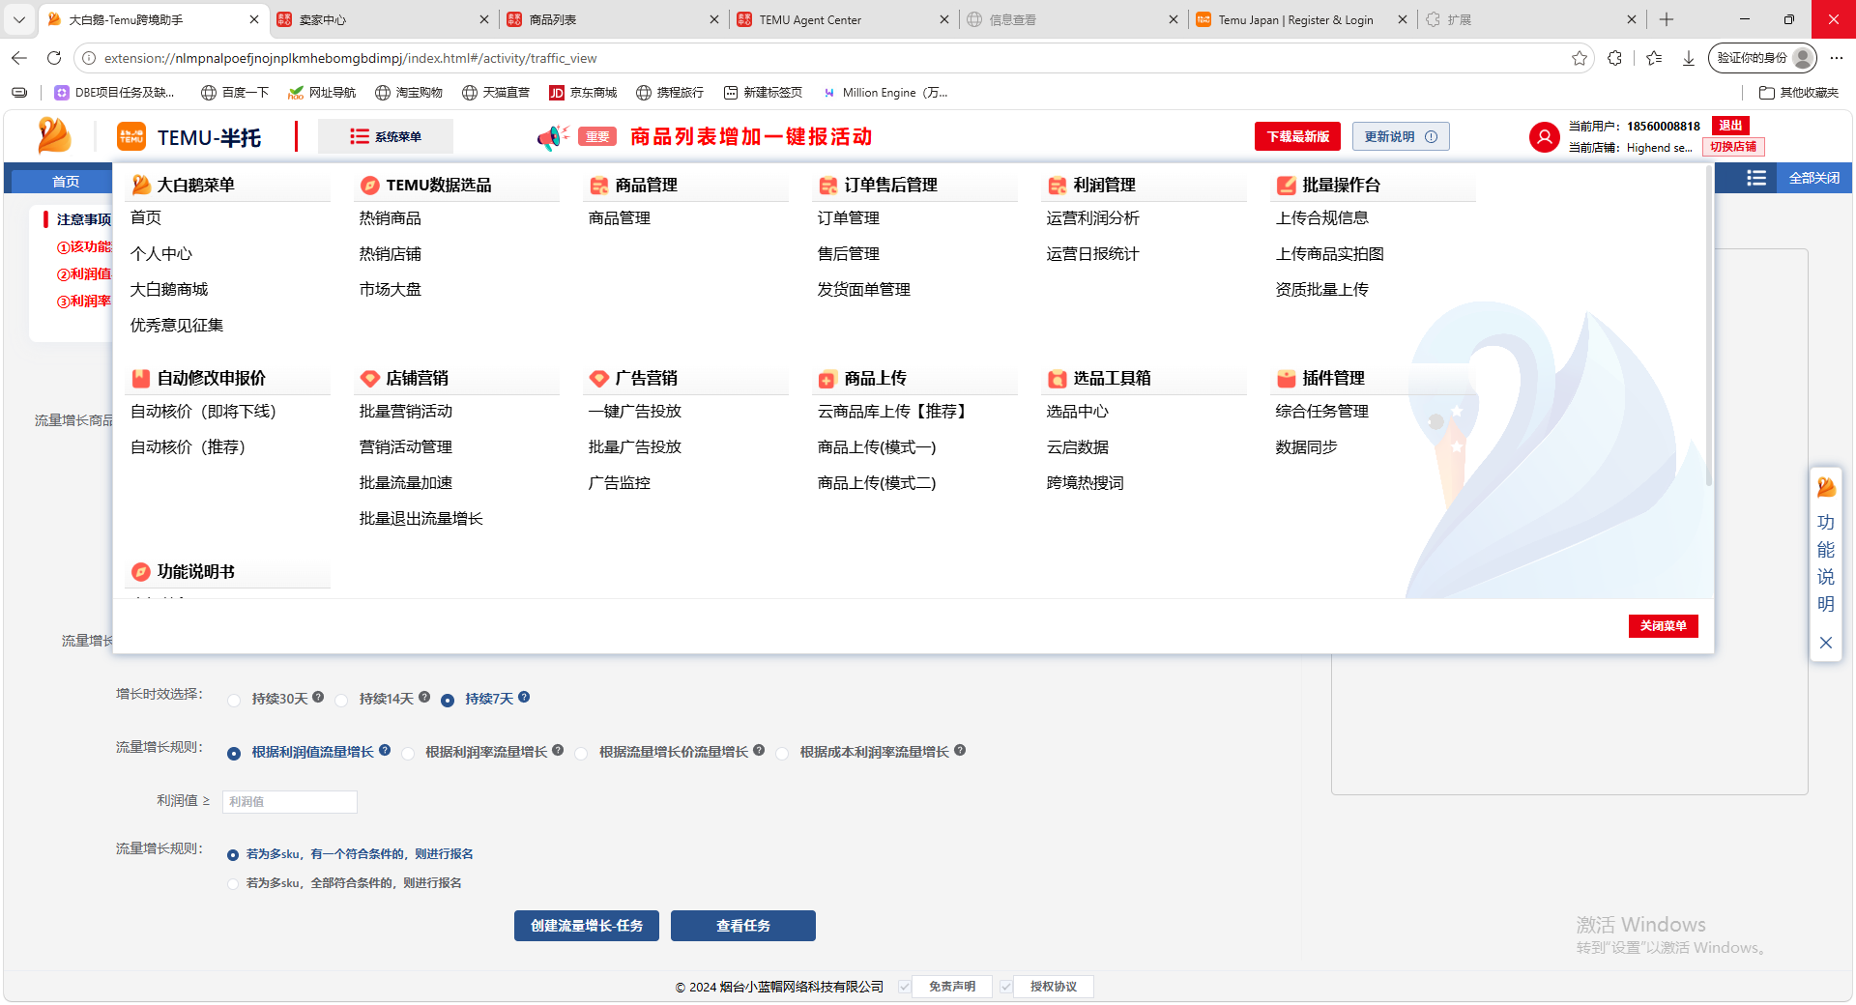The image size is (1856, 1005).
Task: Open the 首页 tab in the app
Action: 66,182
